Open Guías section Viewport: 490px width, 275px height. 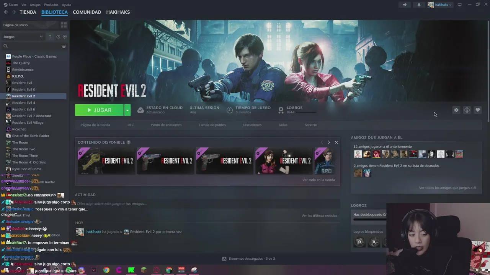[283, 125]
